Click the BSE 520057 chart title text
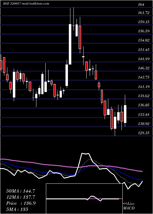Viewport: 153px width, 214px height. pos(26,4)
